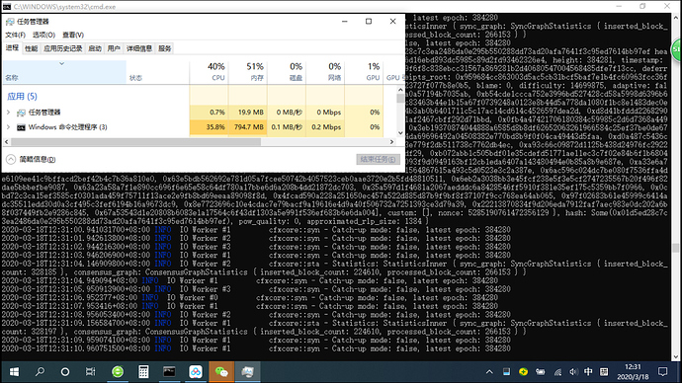Show hidden system tray icons
Viewport: 682px width, 383px height.
click(x=489, y=372)
